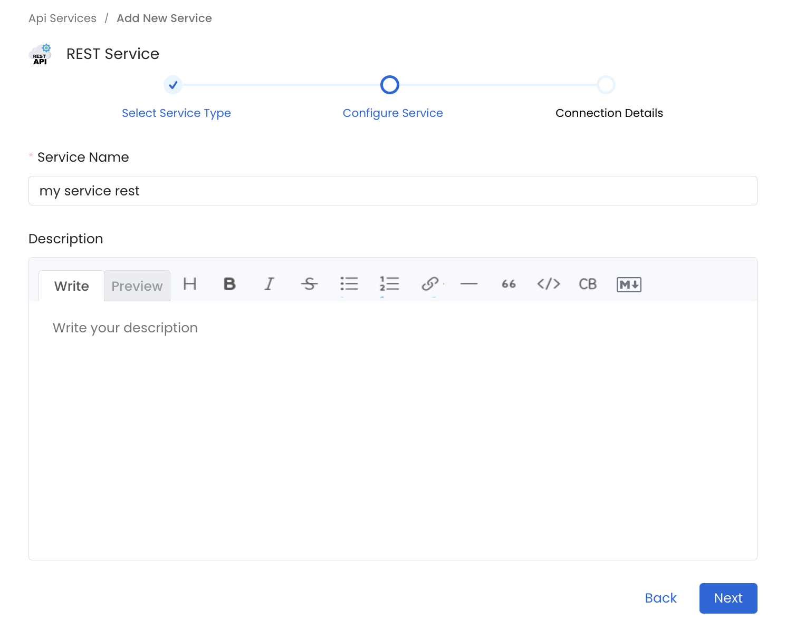This screenshot has height=631, width=786.
Task: Go back with the Back button
Action: click(660, 598)
